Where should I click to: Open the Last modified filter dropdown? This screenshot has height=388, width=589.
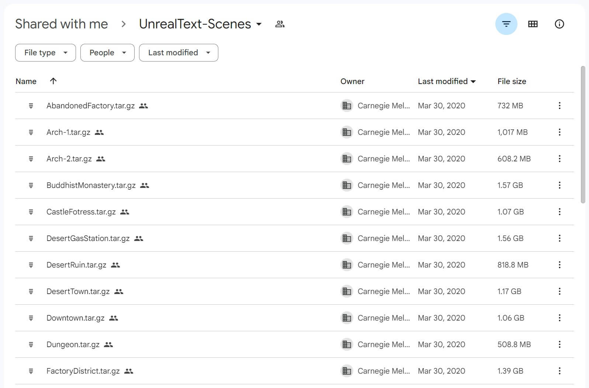click(x=179, y=53)
